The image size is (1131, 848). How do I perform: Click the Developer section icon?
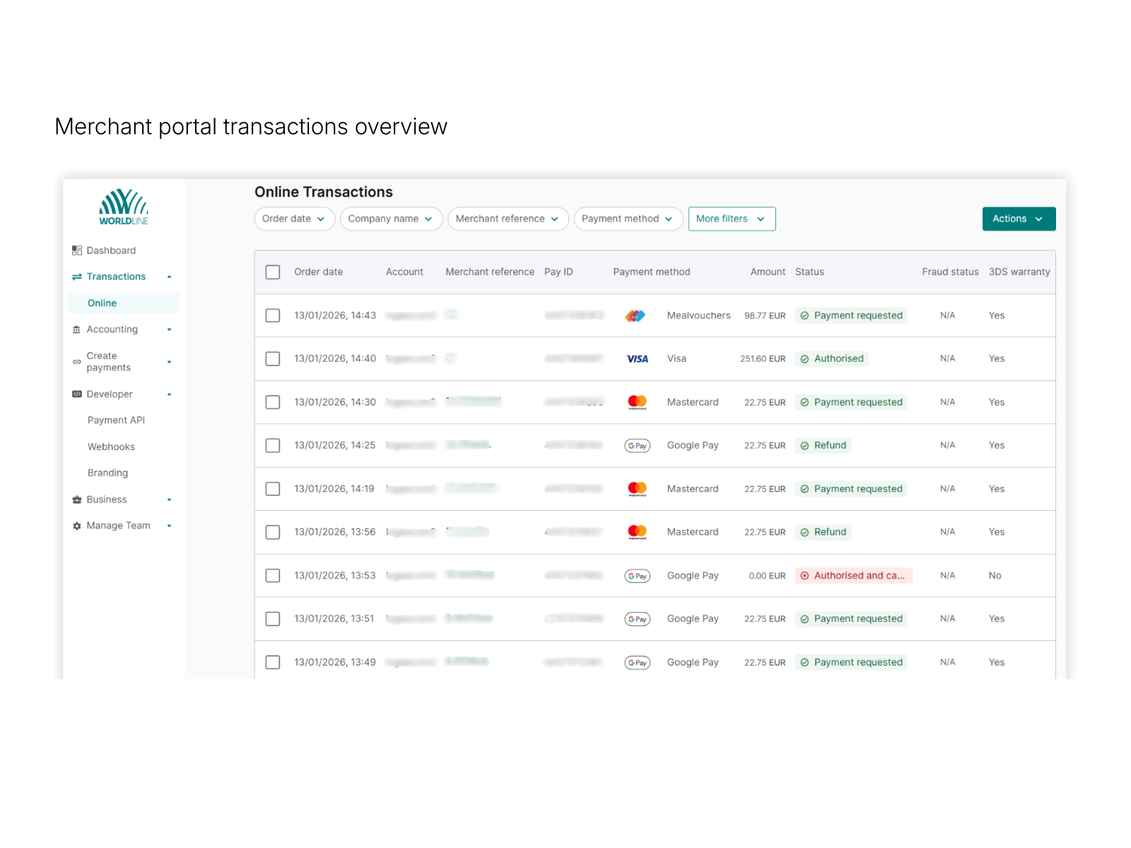pyautogui.click(x=76, y=394)
